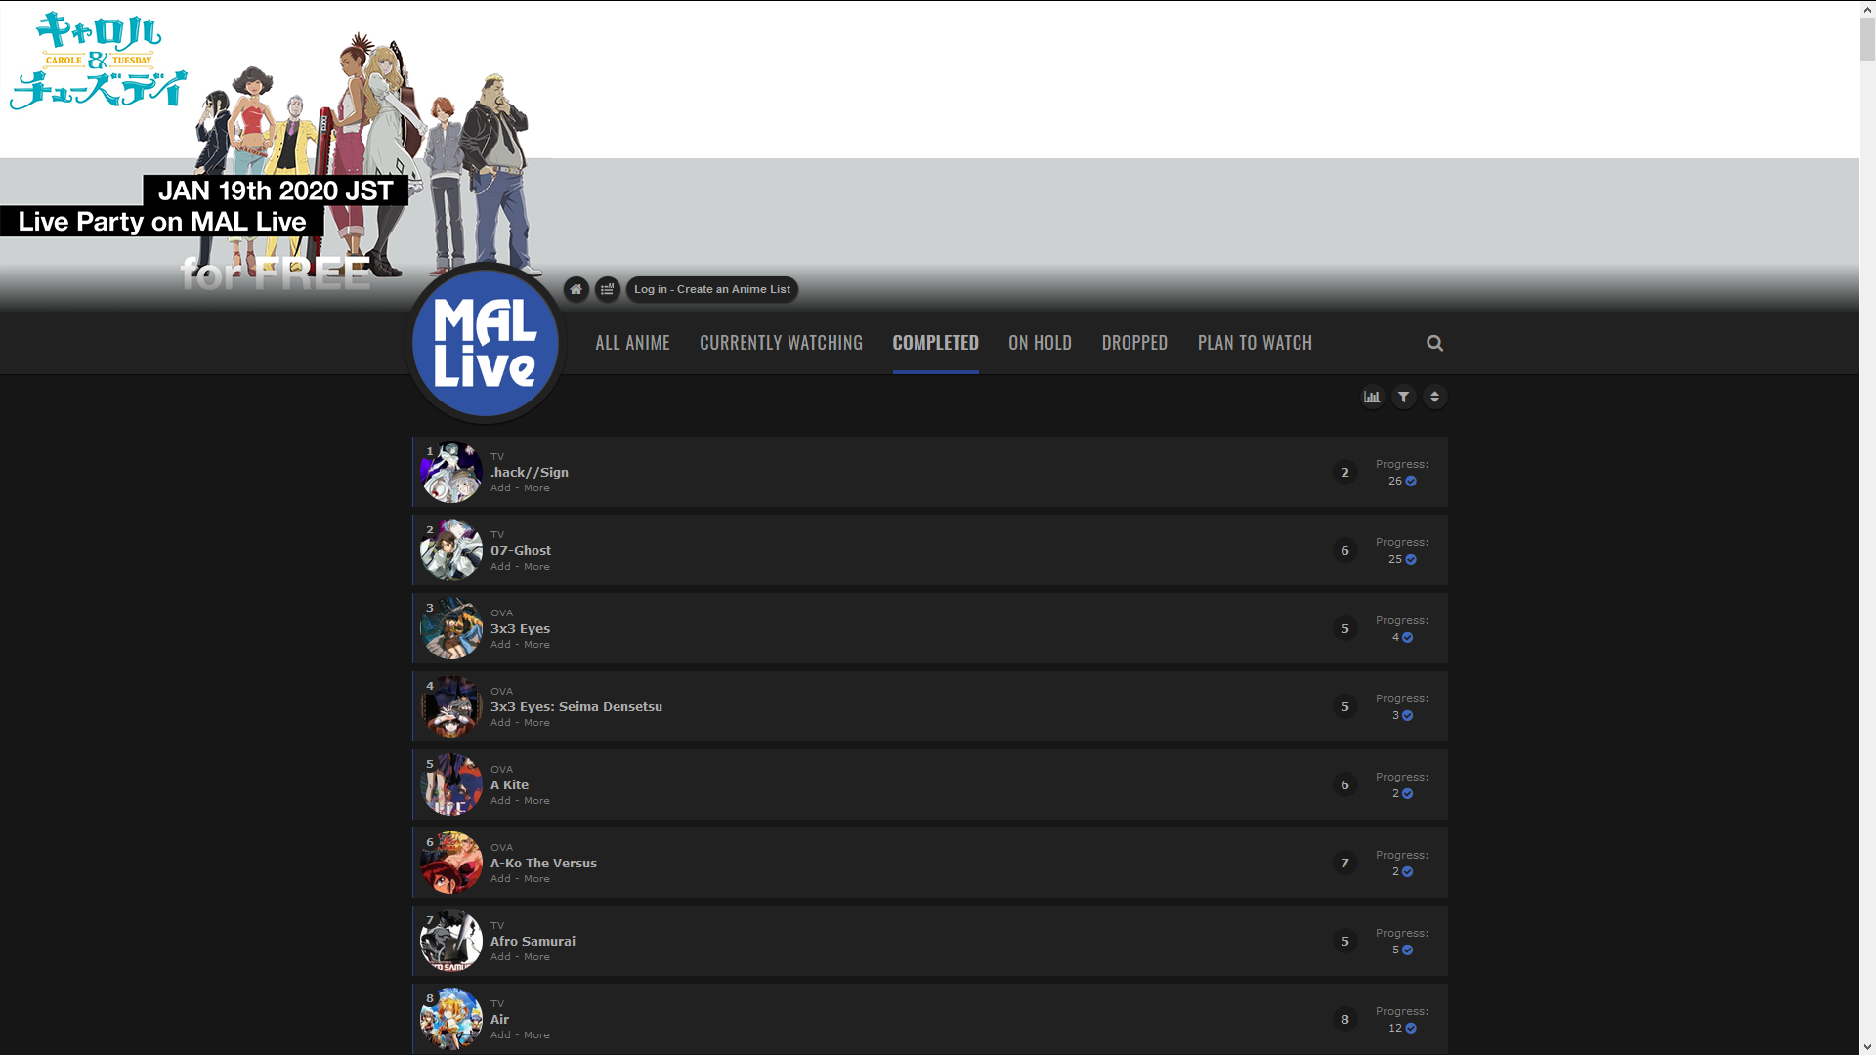1876x1055 pixels.
Task: Open the 3x3 Eyes: Seima Densetsu title link
Action: (x=576, y=706)
